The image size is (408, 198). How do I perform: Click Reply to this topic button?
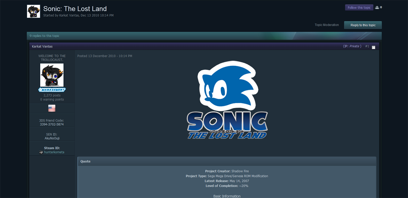[363, 25]
